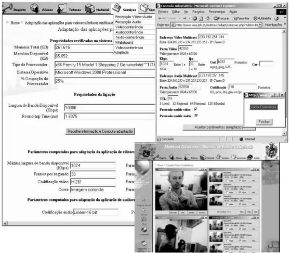
Task: Open the Ferramentas menu in Internet Explorer
Action: pyautogui.click(x=217, y=12)
